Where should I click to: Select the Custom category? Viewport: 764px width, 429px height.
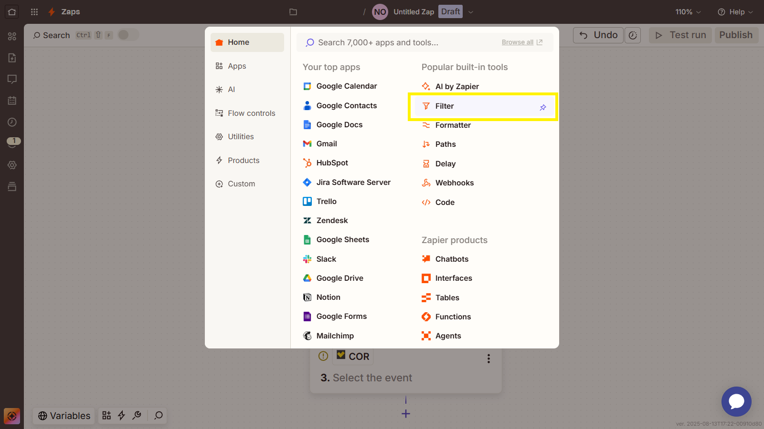[x=247, y=184]
